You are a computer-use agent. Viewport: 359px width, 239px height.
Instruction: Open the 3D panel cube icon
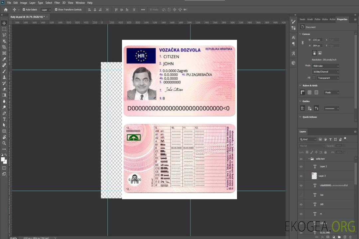tap(294, 63)
